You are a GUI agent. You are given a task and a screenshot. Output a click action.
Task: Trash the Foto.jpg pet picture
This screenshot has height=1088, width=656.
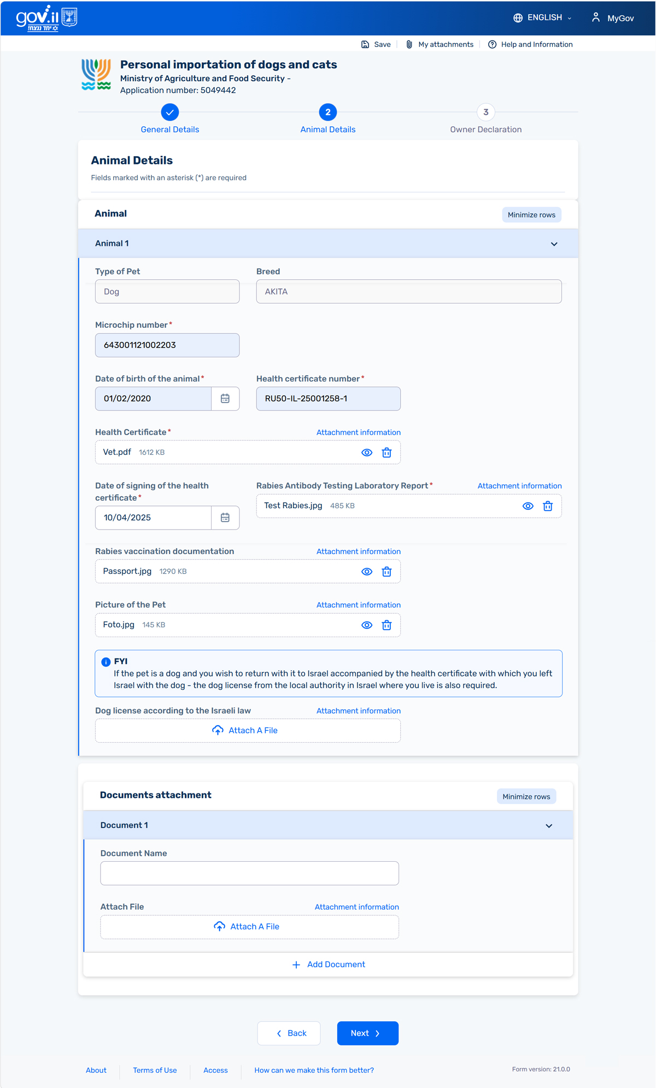click(386, 625)
